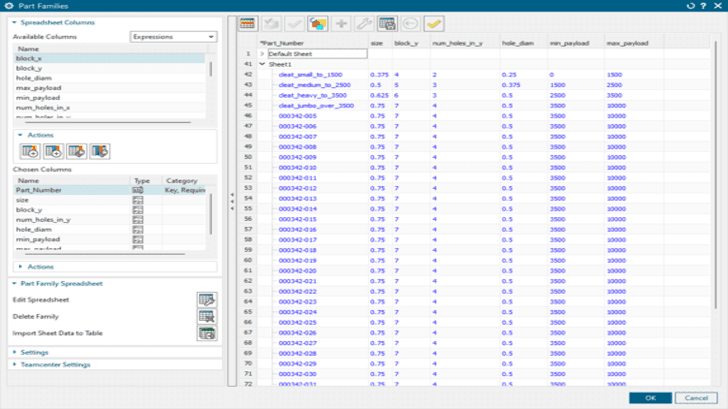This screenshot has width=728, height=409.
Task: Click the leftmost add-column icon under Actions
Action: point(30,151)
